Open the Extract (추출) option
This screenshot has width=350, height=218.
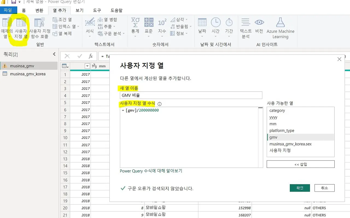point(106,26)
